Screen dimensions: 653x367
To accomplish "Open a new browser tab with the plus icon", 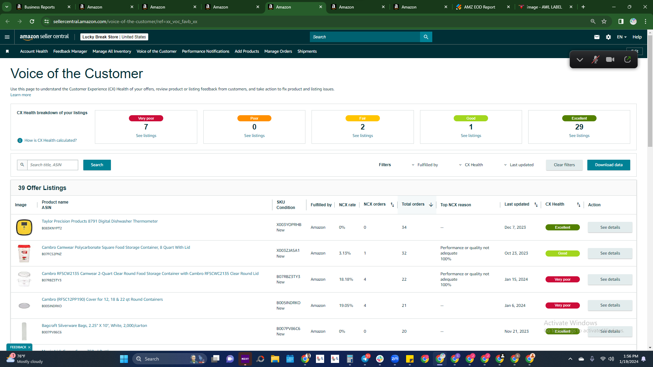I will pyautogui.click(x=583, y=7).
